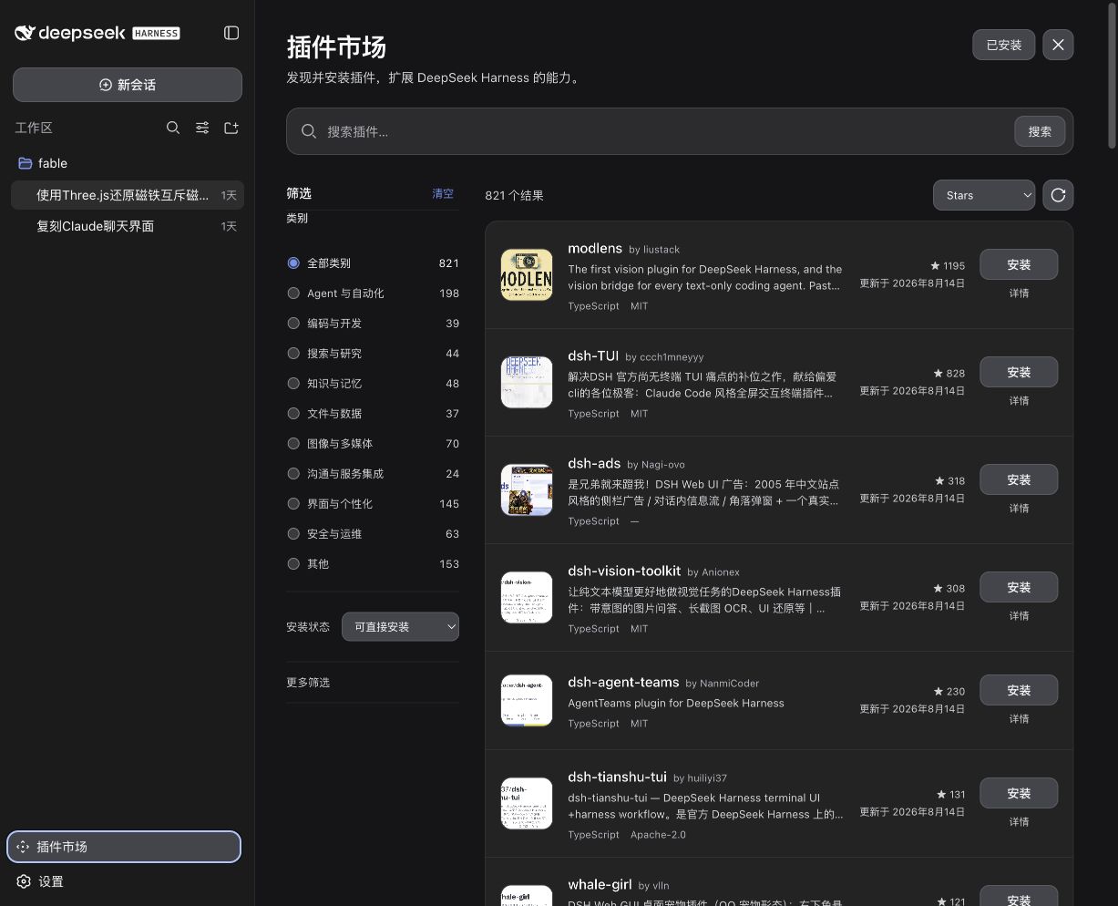Click the modlens plugin title

[595, 248]
